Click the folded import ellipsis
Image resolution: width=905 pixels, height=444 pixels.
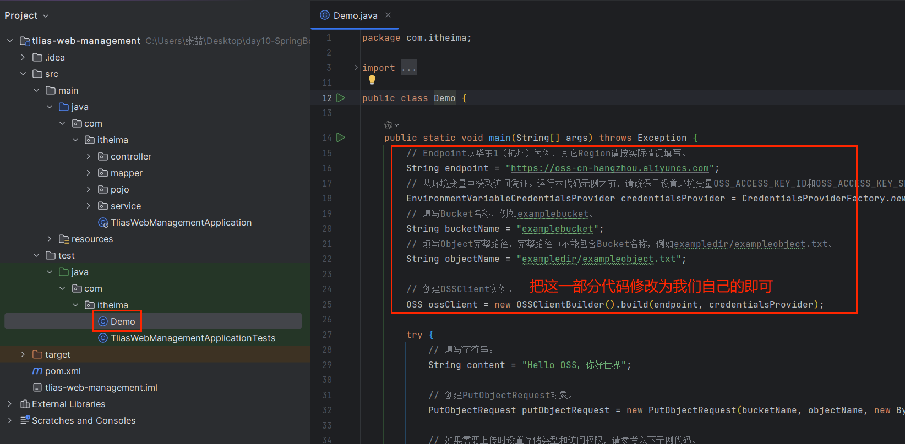pyautogui.click(x=409, y=68)
